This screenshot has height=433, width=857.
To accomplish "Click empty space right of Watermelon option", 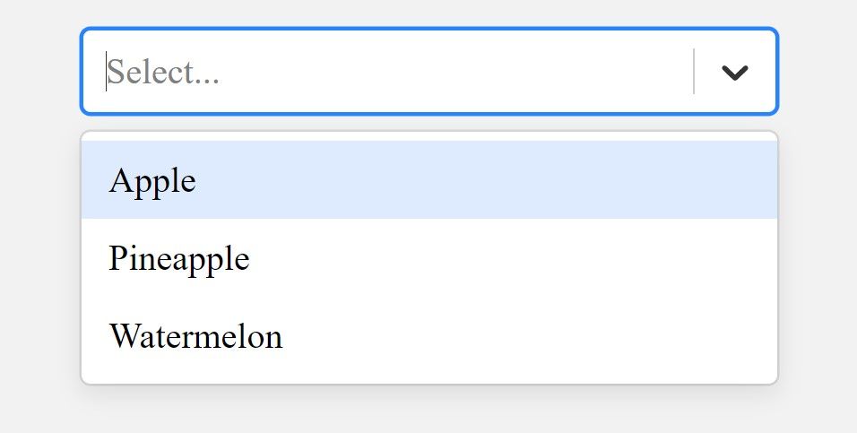I will pos(538,336).
